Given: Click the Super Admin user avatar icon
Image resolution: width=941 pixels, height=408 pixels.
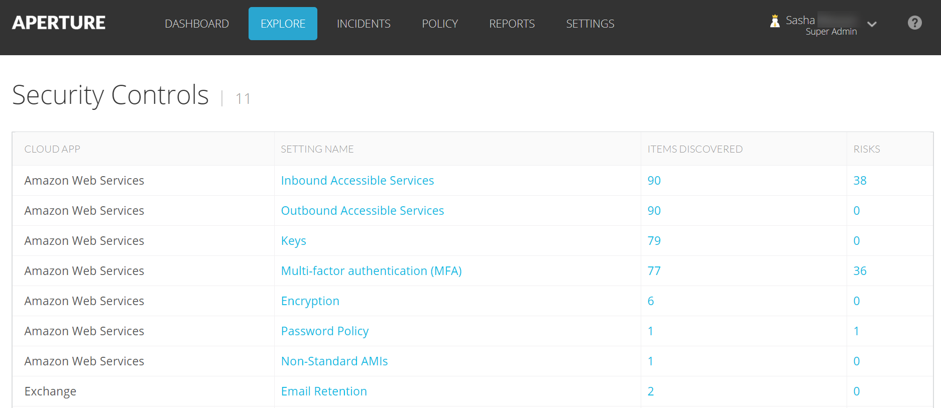Looking at the screenshot, I should click(775, 21).
